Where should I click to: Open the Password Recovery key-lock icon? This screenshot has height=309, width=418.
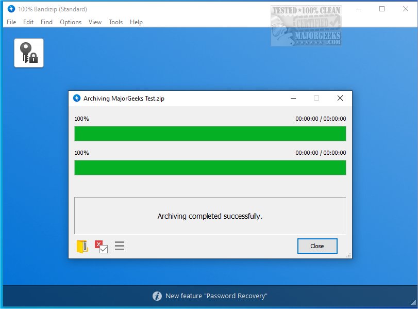[x=29, y=53]
